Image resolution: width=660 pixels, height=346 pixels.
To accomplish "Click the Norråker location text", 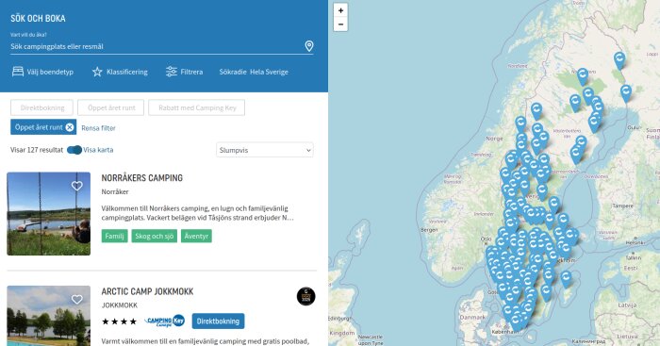I will [x=115, y=191].
